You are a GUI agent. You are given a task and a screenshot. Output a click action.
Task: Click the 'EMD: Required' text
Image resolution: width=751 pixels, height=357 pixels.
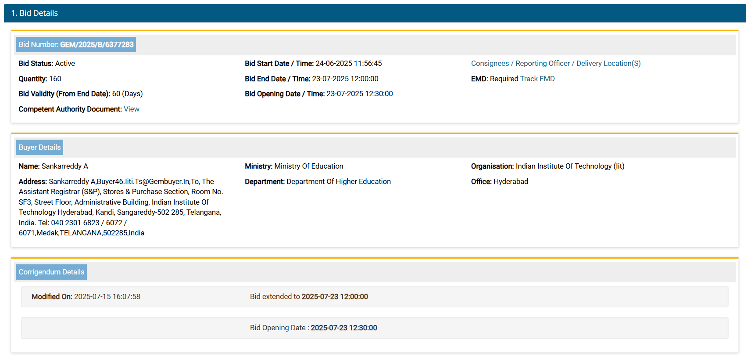[495, 79]
